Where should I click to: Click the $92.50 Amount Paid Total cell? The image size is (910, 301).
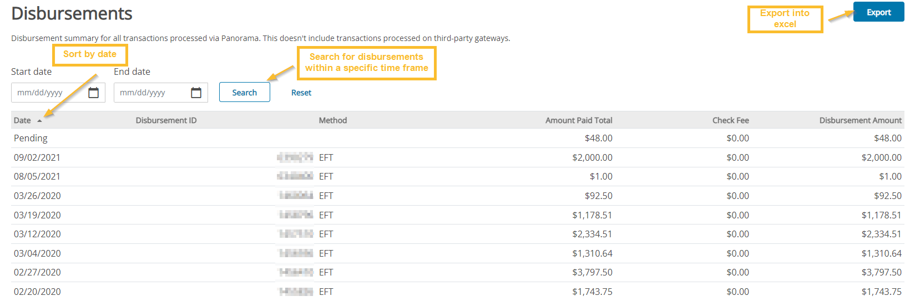pos(599,196)
